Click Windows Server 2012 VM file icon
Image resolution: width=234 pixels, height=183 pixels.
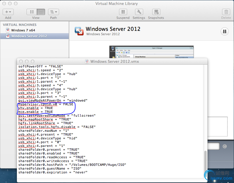(8, 36)
